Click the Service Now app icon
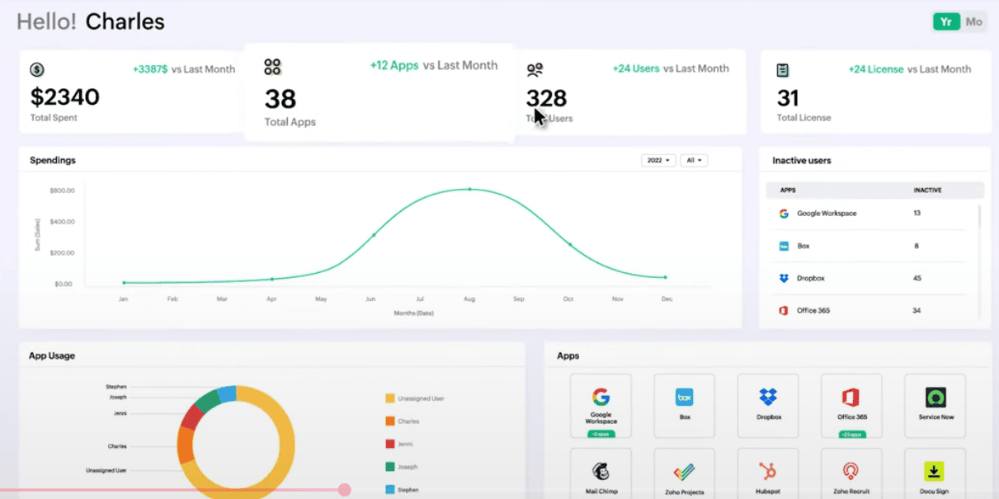Image resolution: width=999 pixels, height=499 pixels. coord(935,404)
